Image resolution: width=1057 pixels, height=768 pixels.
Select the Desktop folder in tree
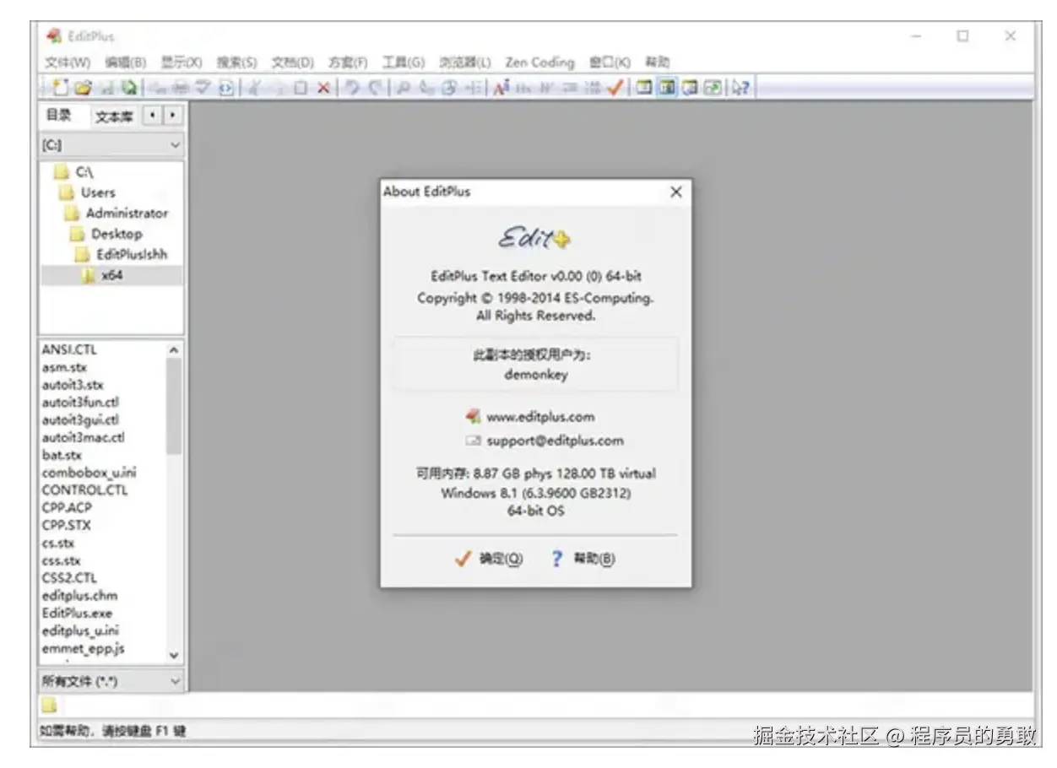tap(107, 234)
